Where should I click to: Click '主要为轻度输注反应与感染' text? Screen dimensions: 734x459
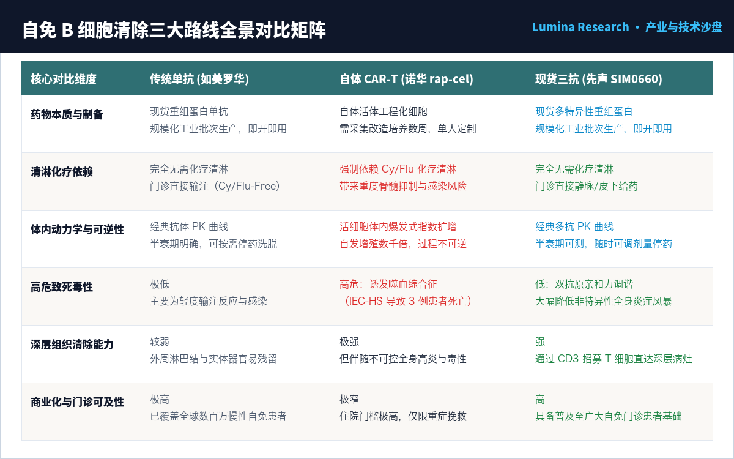pyautogui.click(x=209, y=301)
